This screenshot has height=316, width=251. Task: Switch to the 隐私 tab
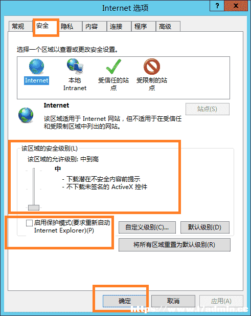coord(67,27)
